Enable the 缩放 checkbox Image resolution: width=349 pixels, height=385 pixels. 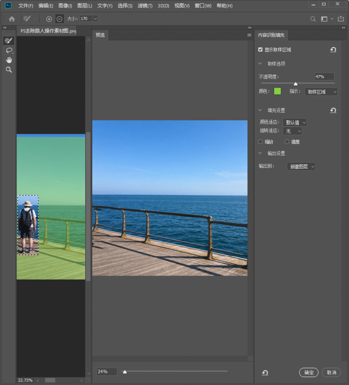tap(260, 142)
